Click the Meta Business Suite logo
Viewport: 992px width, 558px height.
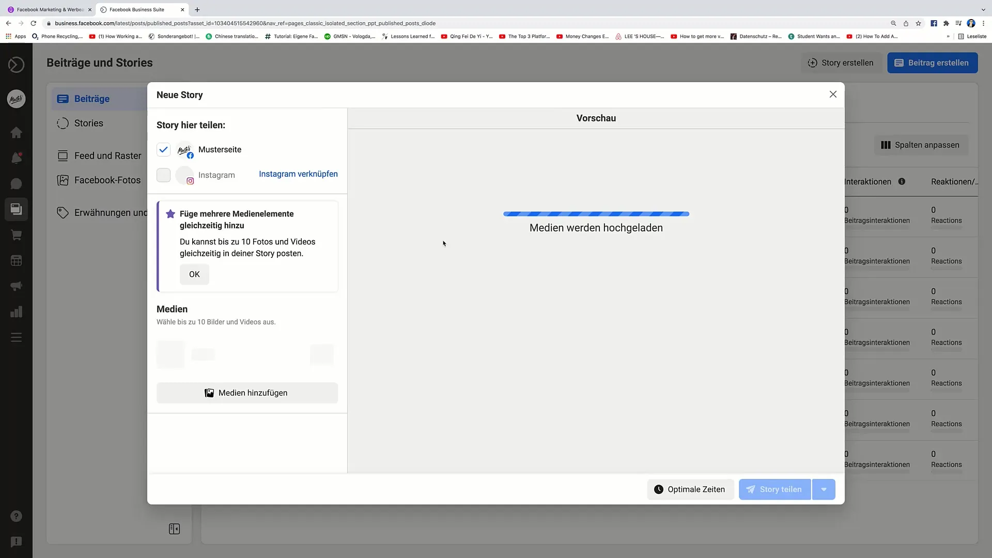pyautogui.click(x=16, y=65)
